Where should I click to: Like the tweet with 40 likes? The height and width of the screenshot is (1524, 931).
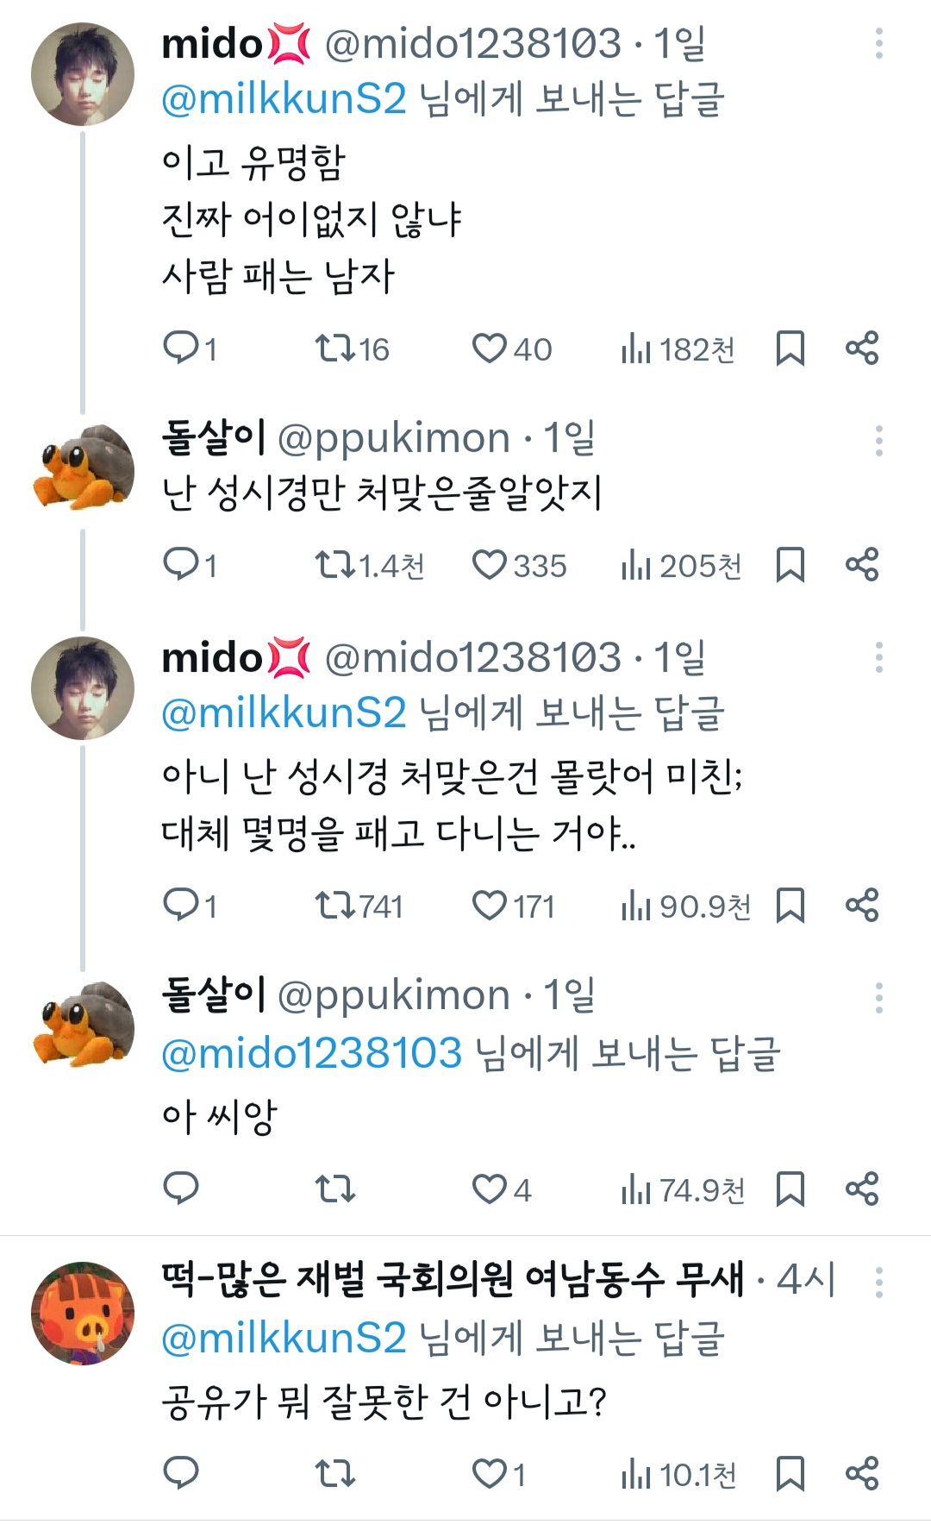click(490, 348)
